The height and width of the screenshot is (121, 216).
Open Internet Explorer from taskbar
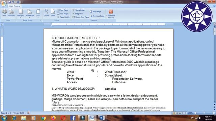click(14, 118)
